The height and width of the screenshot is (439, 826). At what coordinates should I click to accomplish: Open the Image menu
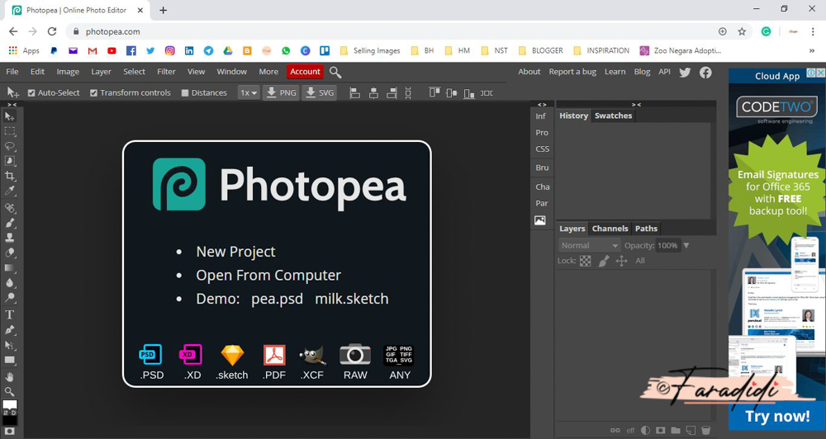[x=68, y=72]
